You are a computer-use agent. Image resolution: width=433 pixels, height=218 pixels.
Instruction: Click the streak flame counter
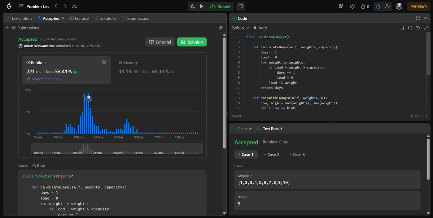click(x=365, y=6)
